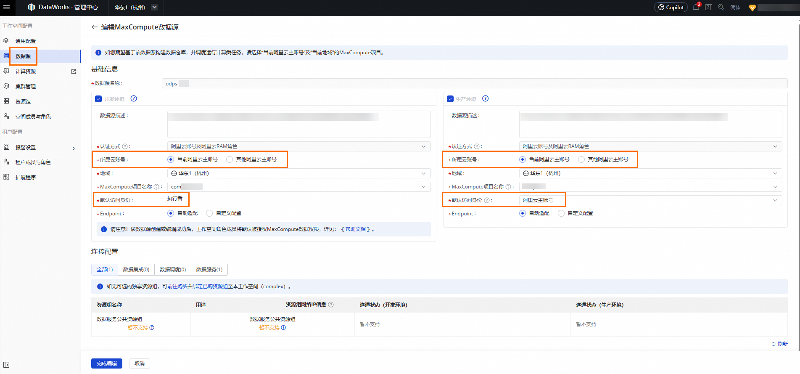Screen dimensions: 800x374
Task: Open 默认访问身份 dropdown in 生产环境
Action: pyautogui.click(x=650, y=200)
